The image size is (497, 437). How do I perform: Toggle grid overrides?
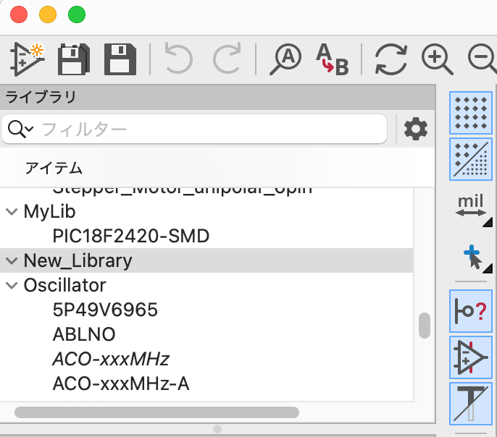tap(471, 159)
